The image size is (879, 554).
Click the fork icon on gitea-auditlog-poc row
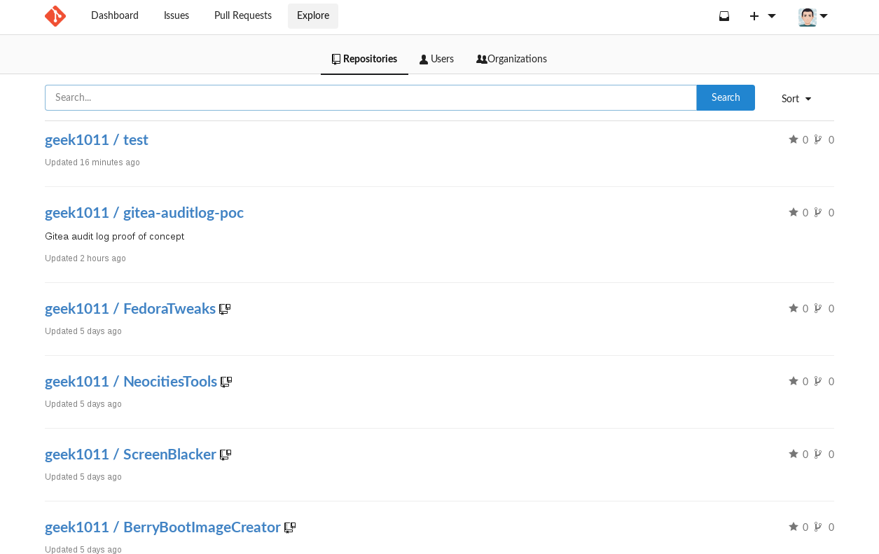tap(817, 212)
